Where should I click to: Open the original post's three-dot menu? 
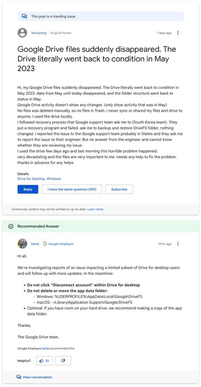click(x=178, y=33)
